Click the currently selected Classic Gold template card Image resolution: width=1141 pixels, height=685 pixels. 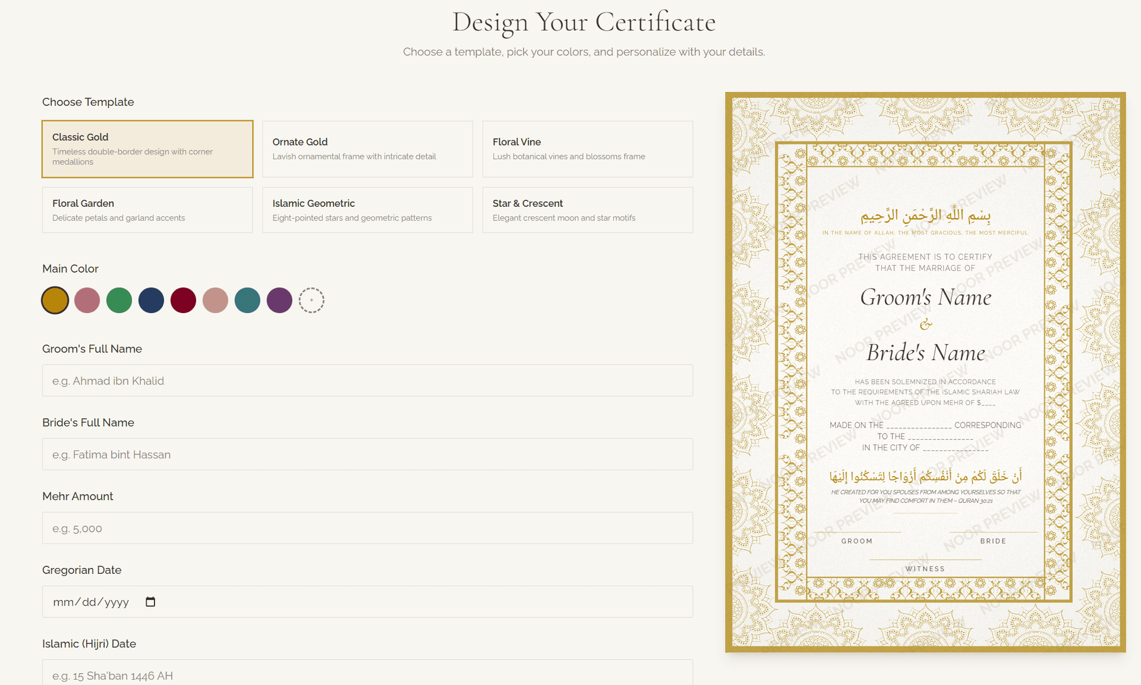(x=147, y=149)
